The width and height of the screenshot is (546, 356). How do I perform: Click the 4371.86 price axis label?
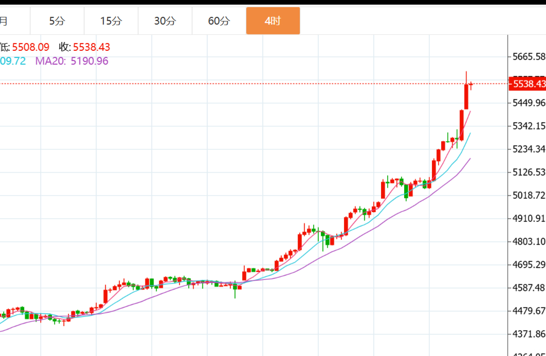[529, 334]
